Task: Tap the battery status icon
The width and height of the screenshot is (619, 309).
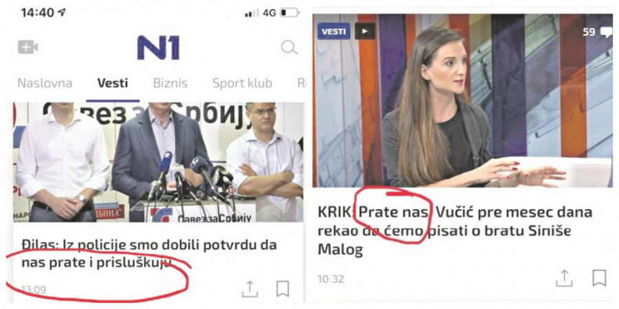Action: pyautogui.click(x=290, y=13)
